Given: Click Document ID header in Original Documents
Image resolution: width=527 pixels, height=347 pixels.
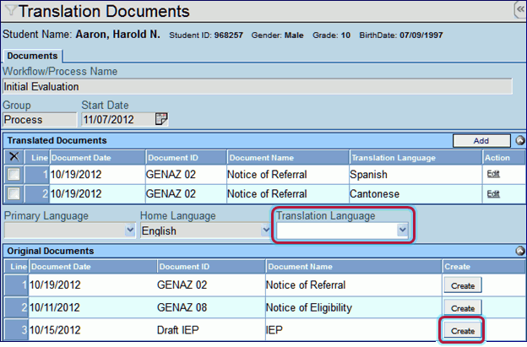Looking at the screenshot, I should point(211,267).
